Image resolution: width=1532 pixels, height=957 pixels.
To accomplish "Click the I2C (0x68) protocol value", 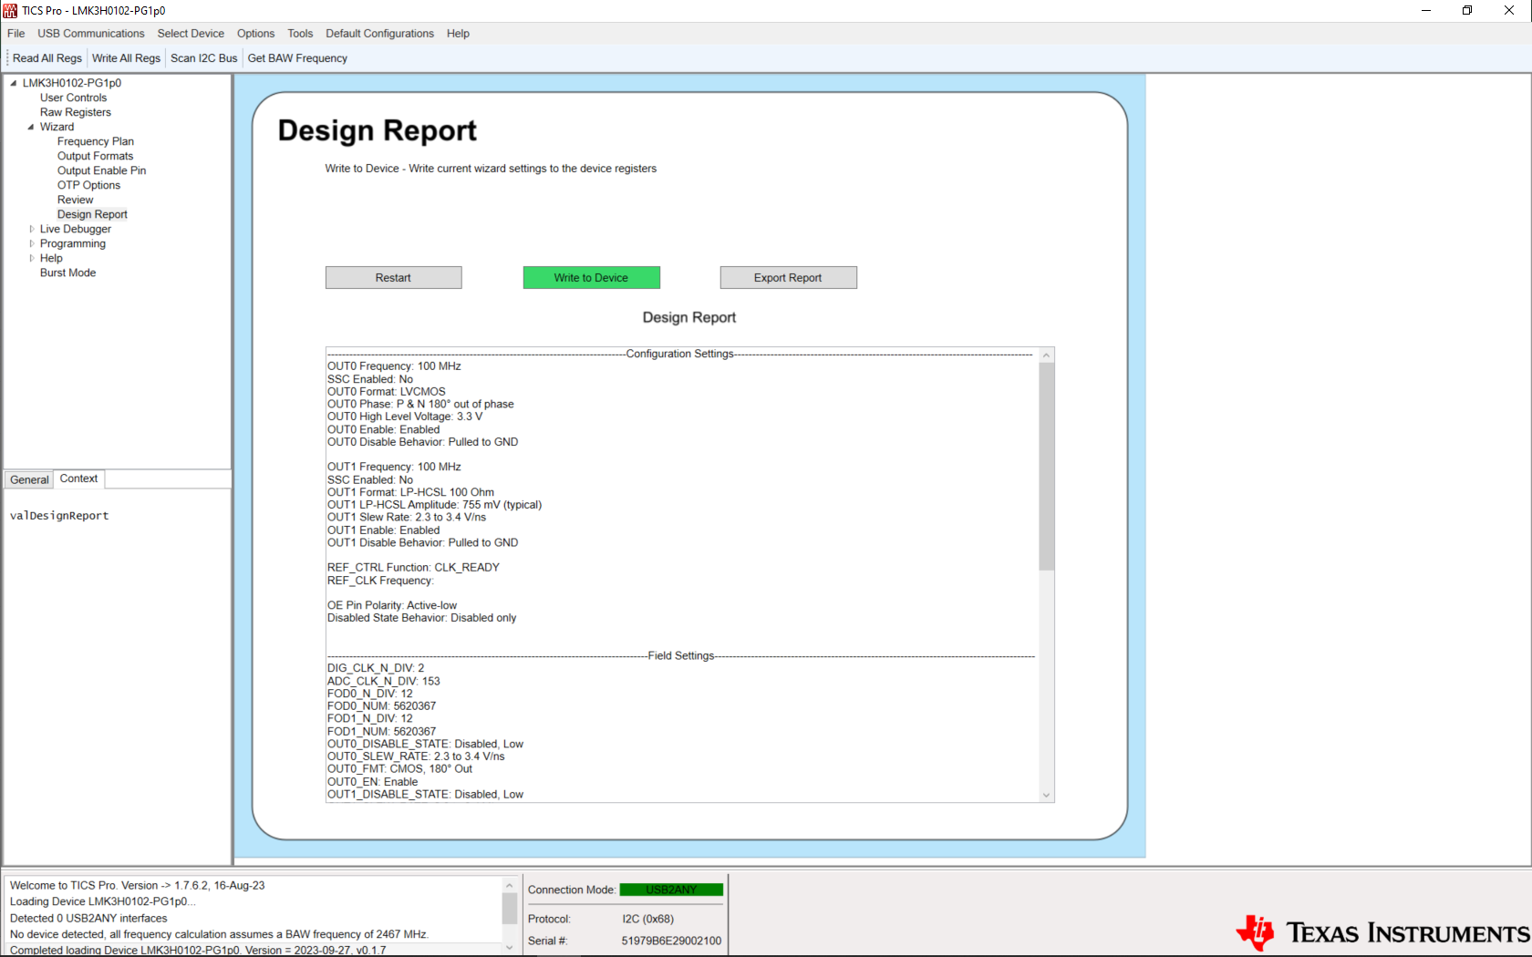I will click(x=647, y=919).
